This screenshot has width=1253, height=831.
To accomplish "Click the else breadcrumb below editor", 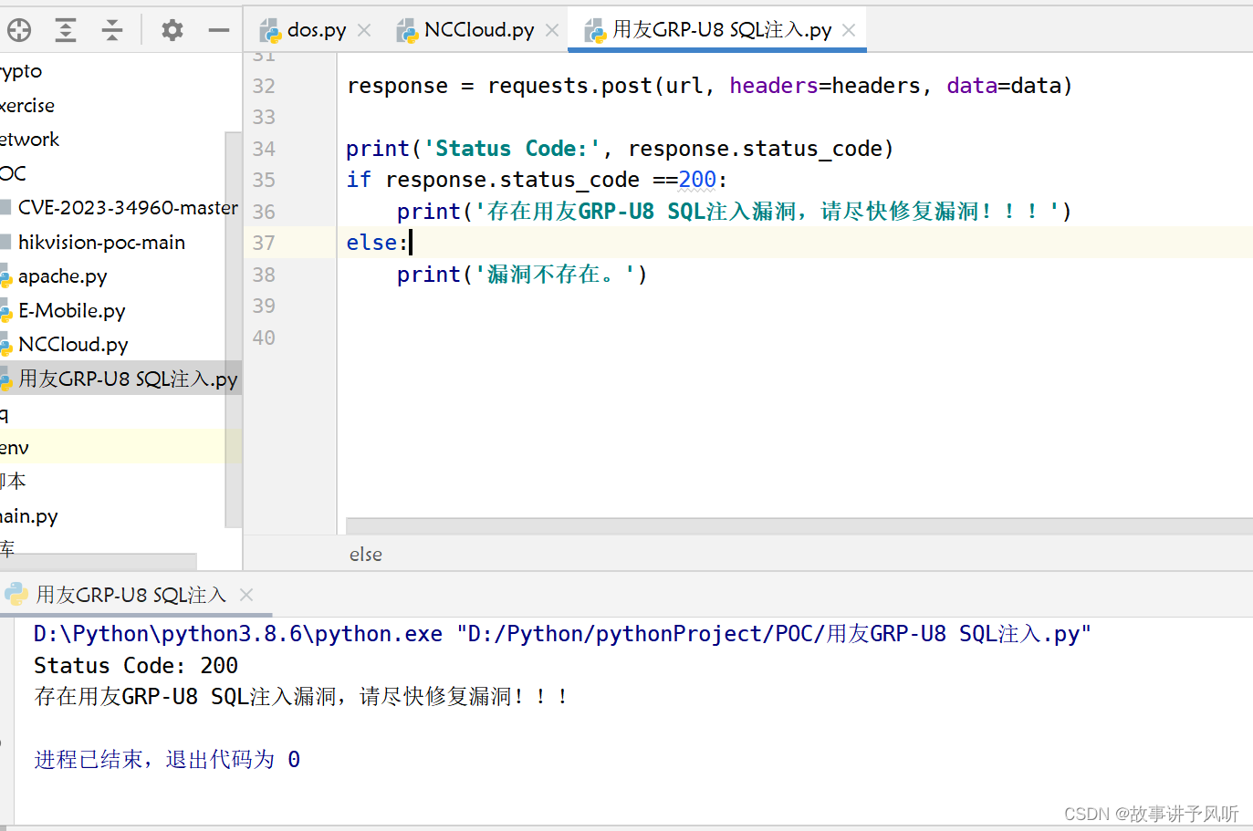I will [x=366, y=555].
